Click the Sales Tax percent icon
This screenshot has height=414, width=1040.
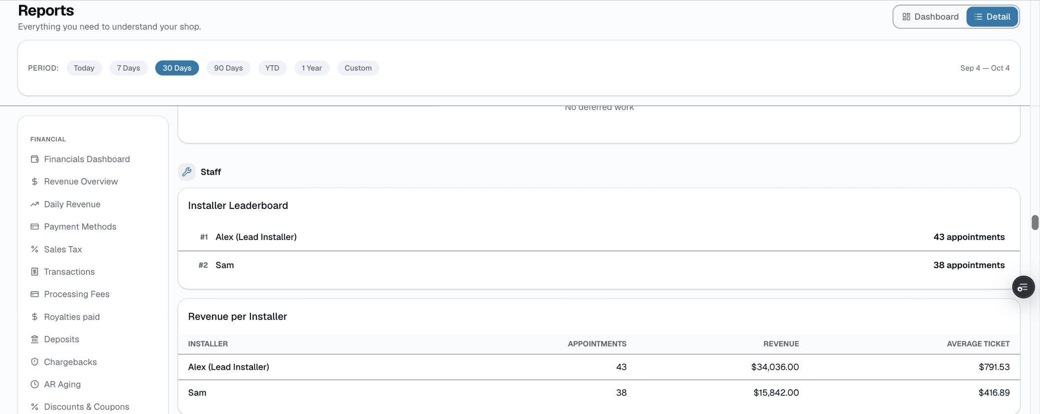pos(35,249)
